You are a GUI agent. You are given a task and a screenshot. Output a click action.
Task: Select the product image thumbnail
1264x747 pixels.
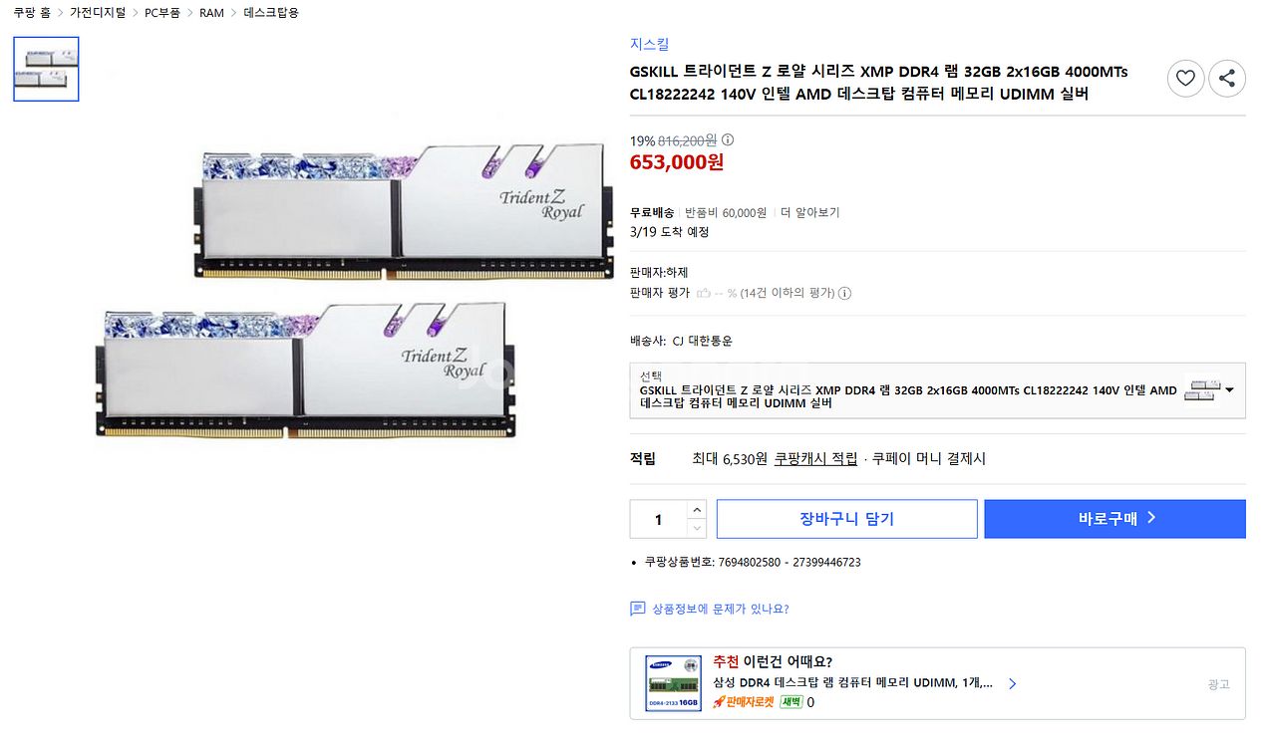(46, 70)
